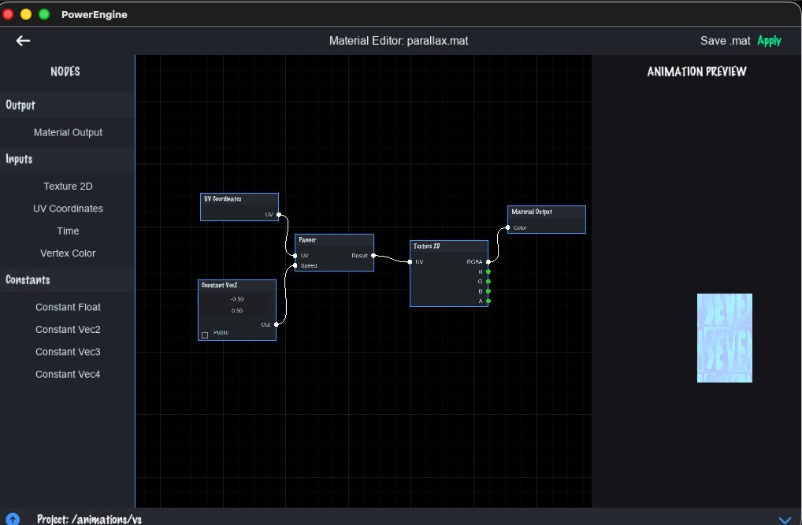802x525 pixels.
Task: Click the Constants section header
Action: (67, 279)
